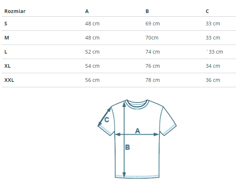
Task: Click the Rozmiar column header
Action: (15, 11)
